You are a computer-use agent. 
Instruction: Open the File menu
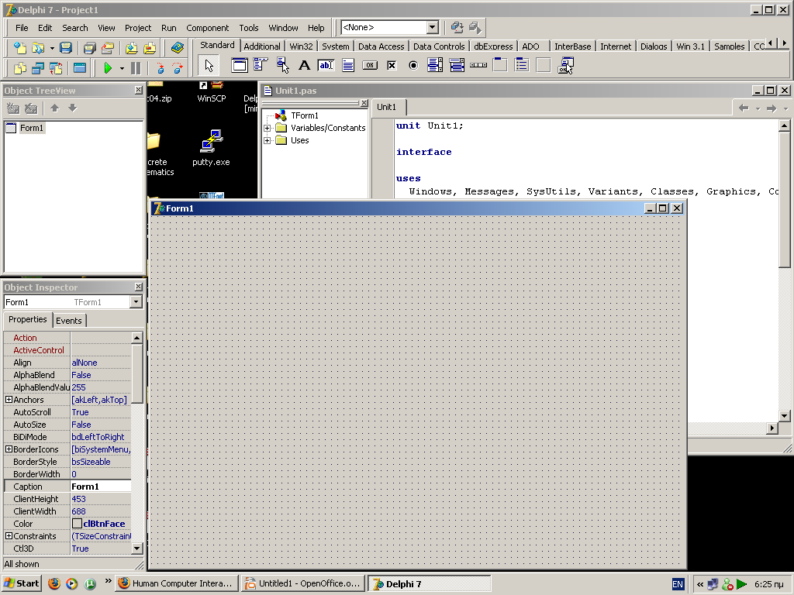pyautogui.click(x=22, y=28)
